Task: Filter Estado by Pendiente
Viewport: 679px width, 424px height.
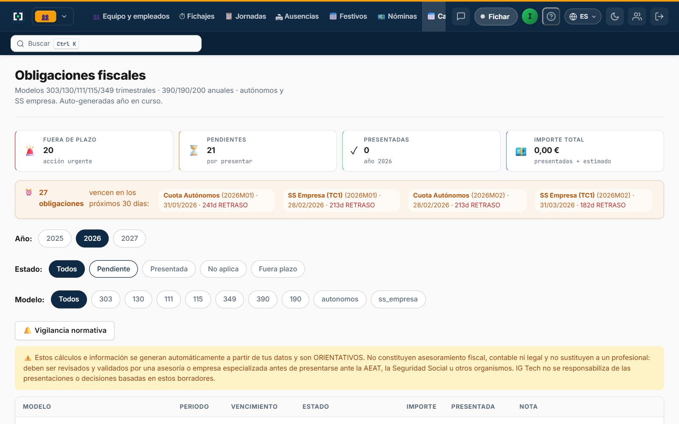Action: [x=113, y=269]
